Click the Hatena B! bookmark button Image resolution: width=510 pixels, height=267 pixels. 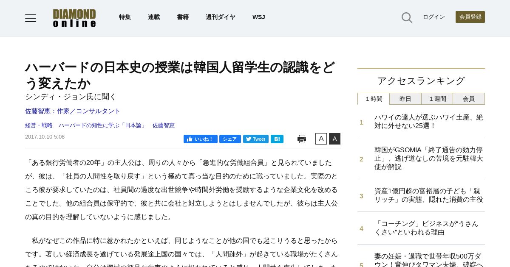click(277, 139)
